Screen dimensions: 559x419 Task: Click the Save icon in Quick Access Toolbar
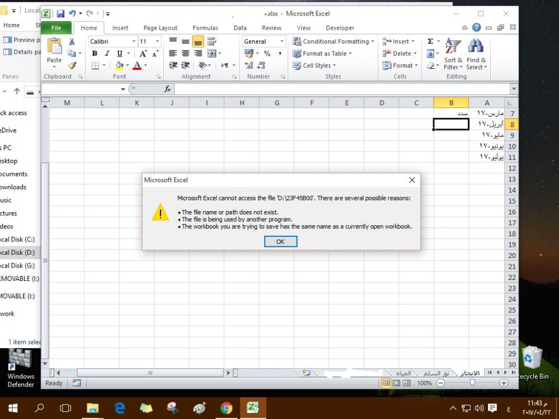pyautogui.click(x=60, y=13)
